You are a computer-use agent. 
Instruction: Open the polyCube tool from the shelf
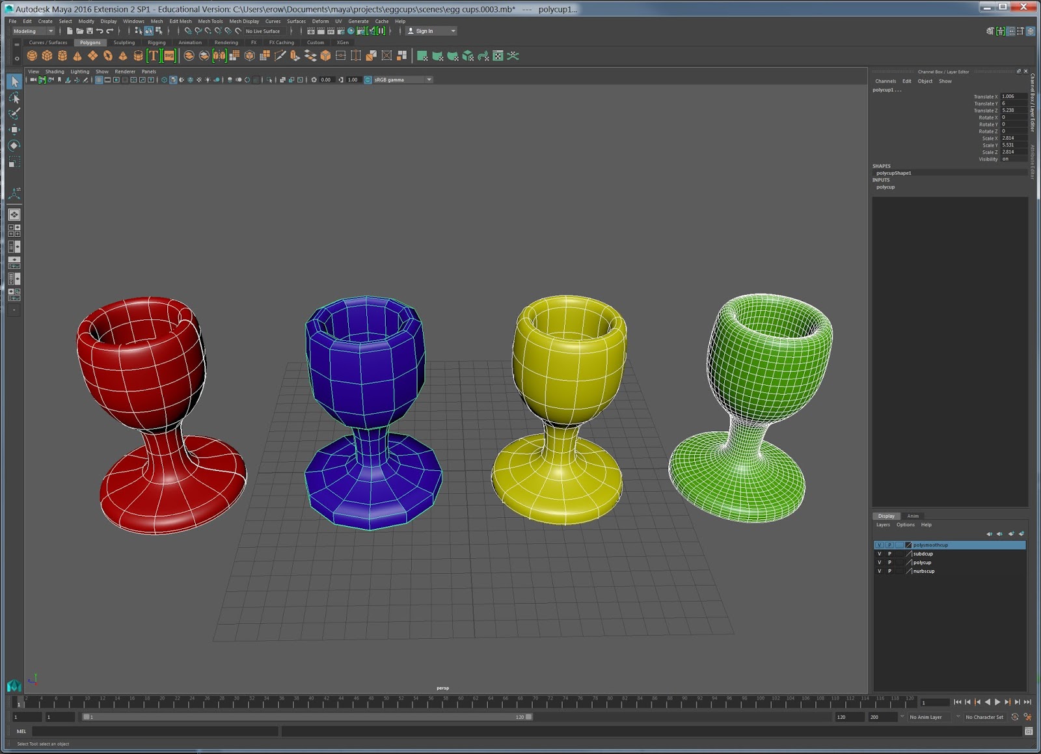click(47, 56)
